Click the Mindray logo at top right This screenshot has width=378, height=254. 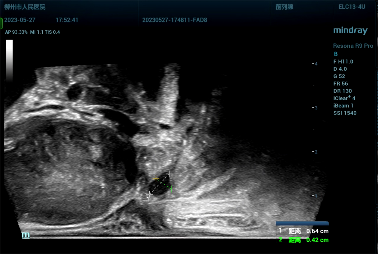tap(350, 30)
